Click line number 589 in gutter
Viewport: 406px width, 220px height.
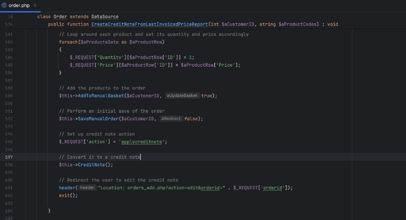pos(9,95)
